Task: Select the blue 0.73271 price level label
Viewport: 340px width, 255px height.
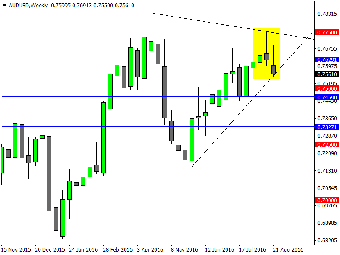Action: (327, 127)
